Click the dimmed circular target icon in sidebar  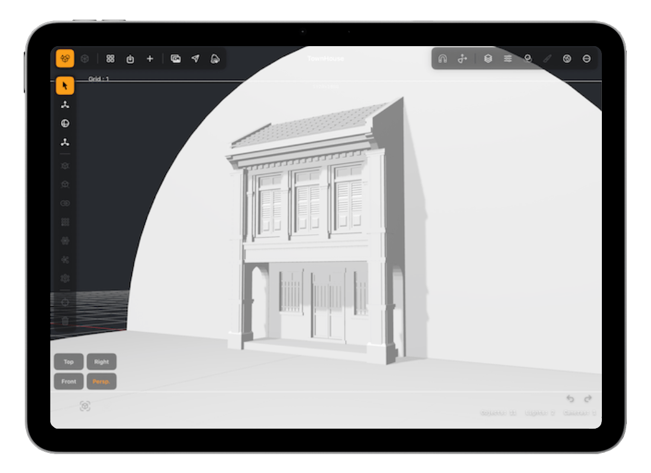(65, 302)
